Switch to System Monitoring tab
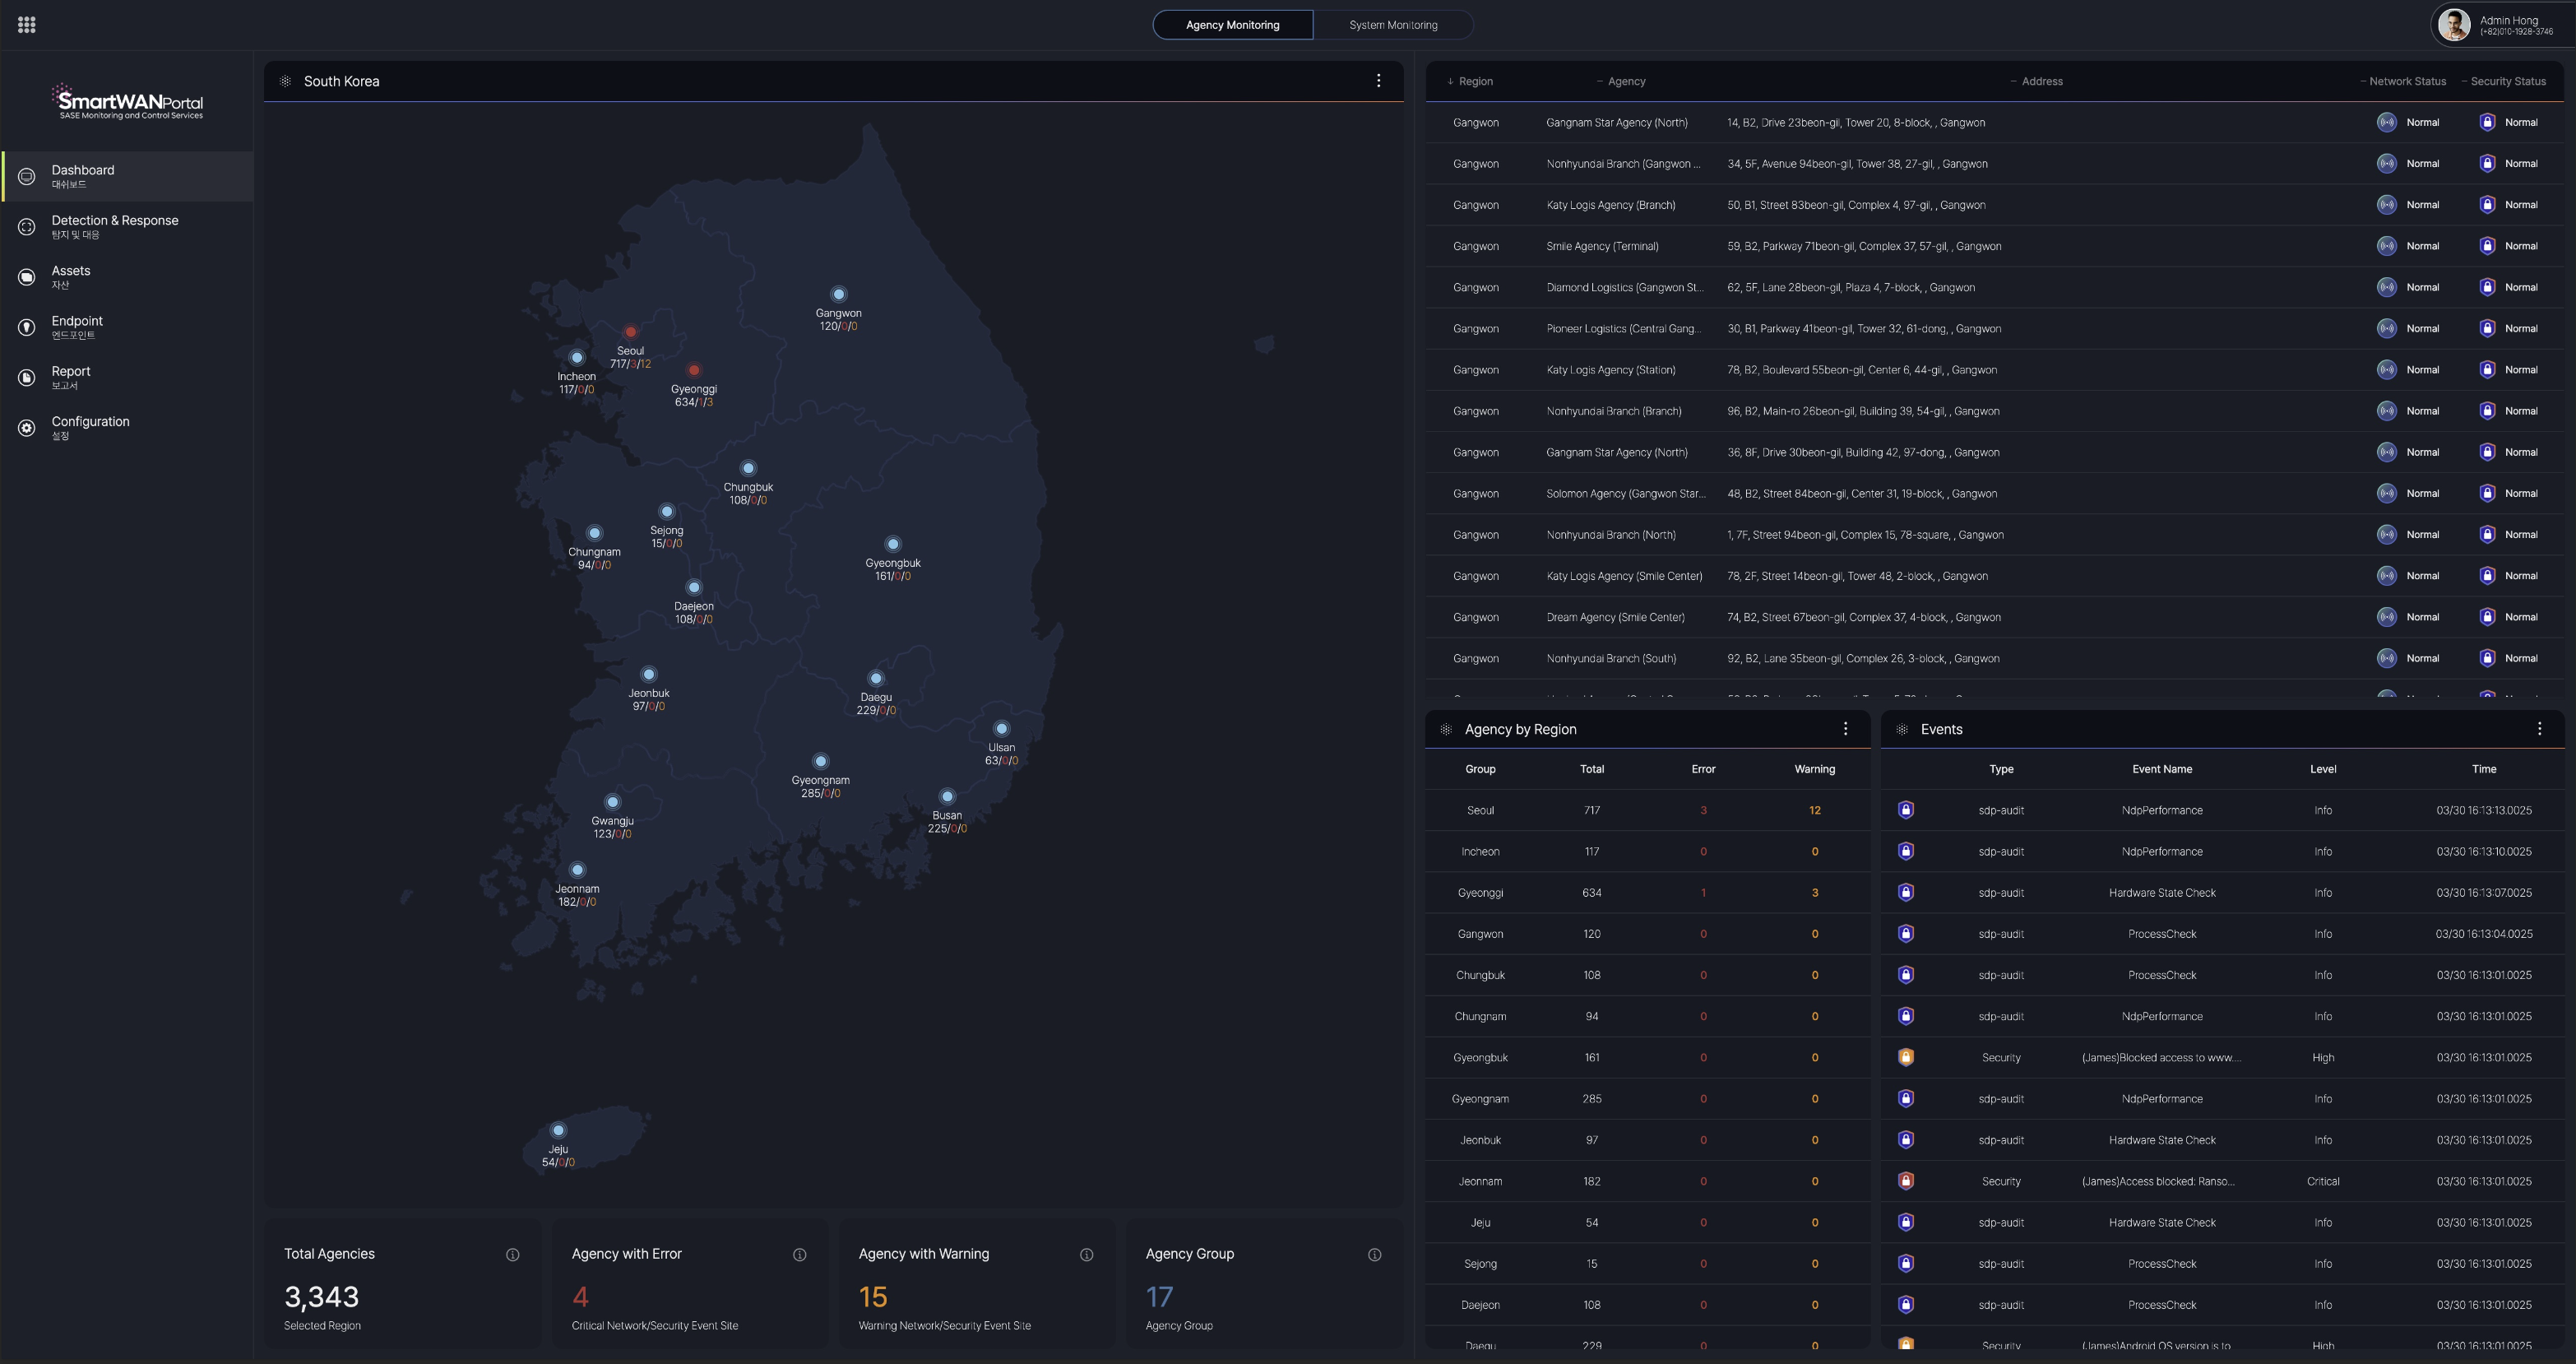 coord(1393,25)
